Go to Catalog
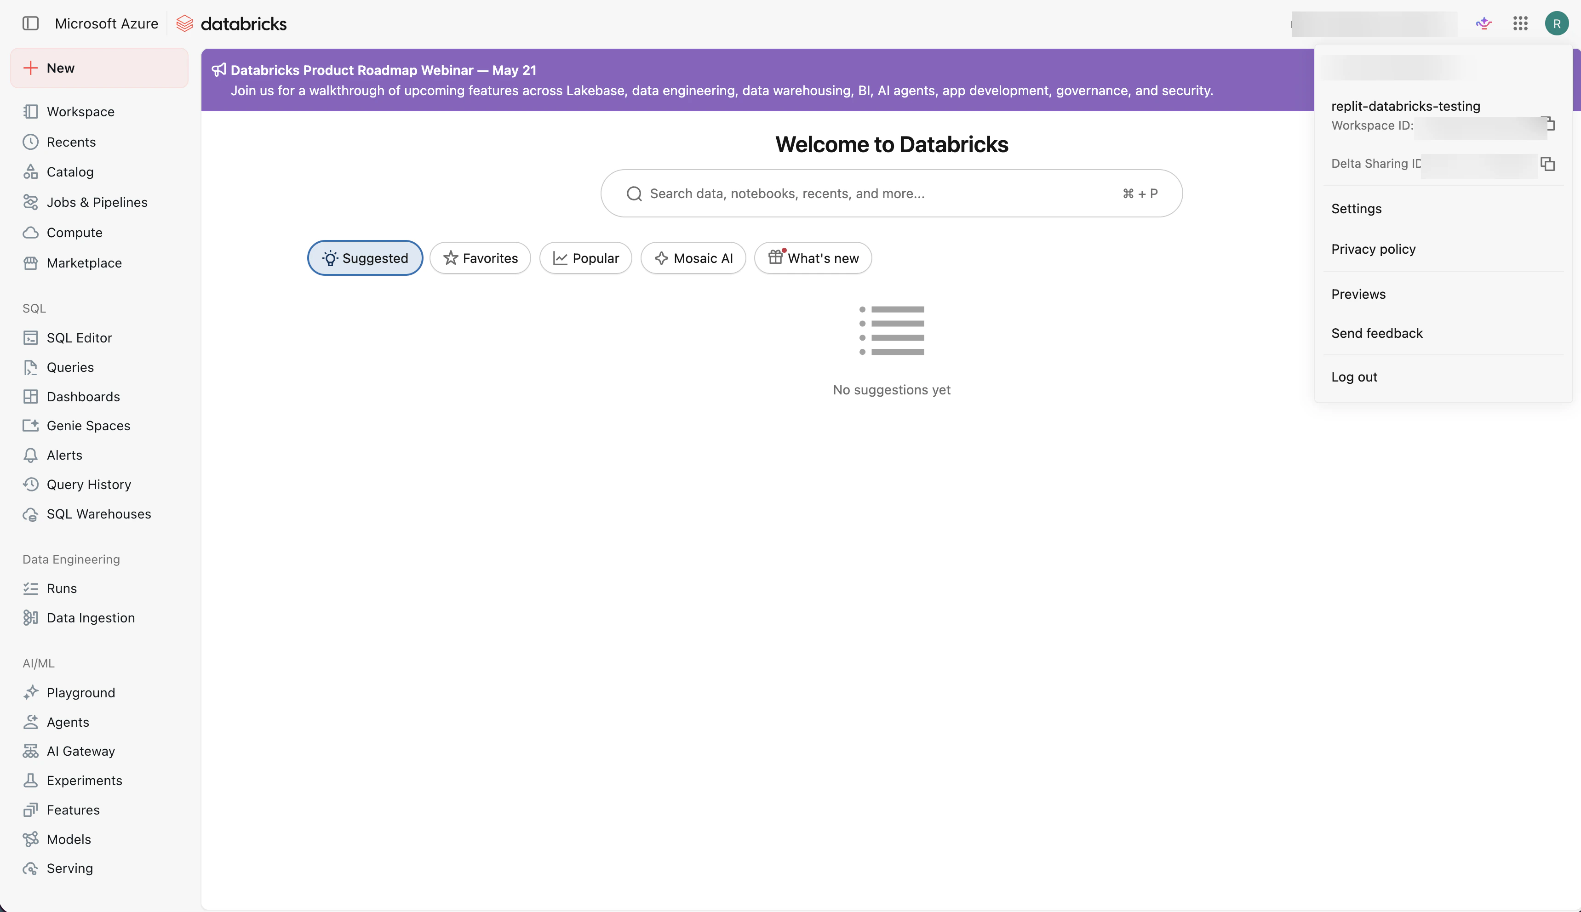 (99, 171)
